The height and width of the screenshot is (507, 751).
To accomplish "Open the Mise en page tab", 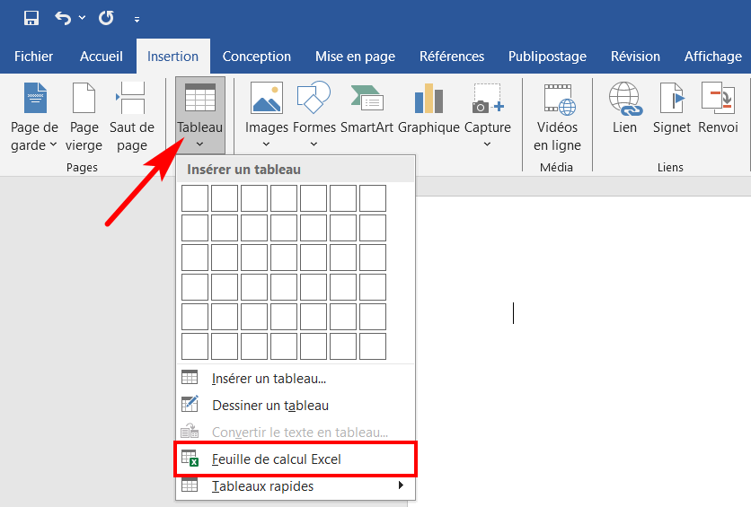I will tap(355, 57).
